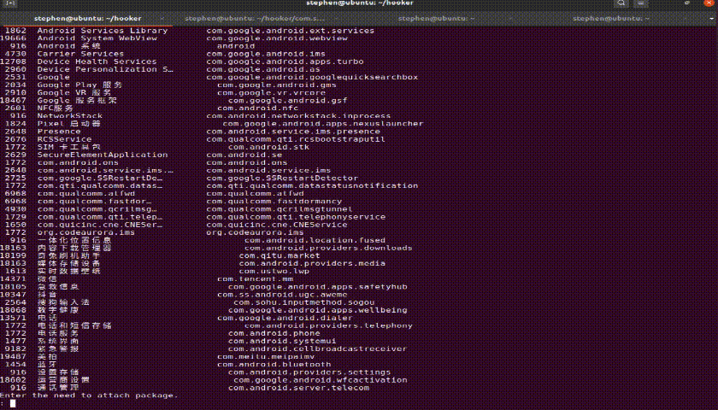Restore the terminal window size
This screenshot has height=410, width=718.
(x=687, y=3)
